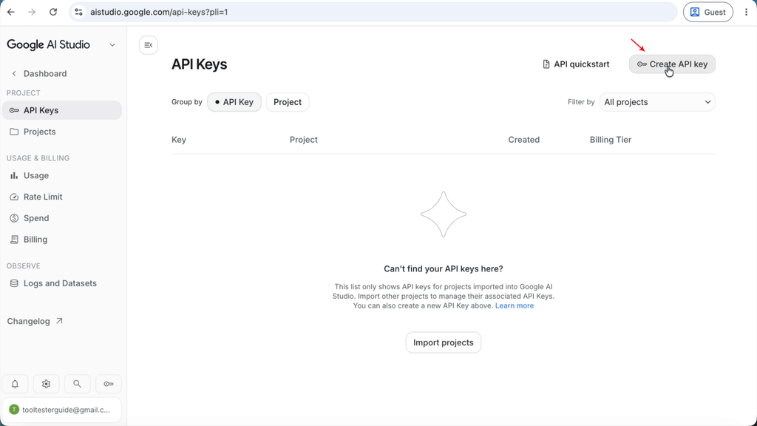Open Logs and Datasets
This screenshot has height=426, width=757.
[x=62, y=283]
